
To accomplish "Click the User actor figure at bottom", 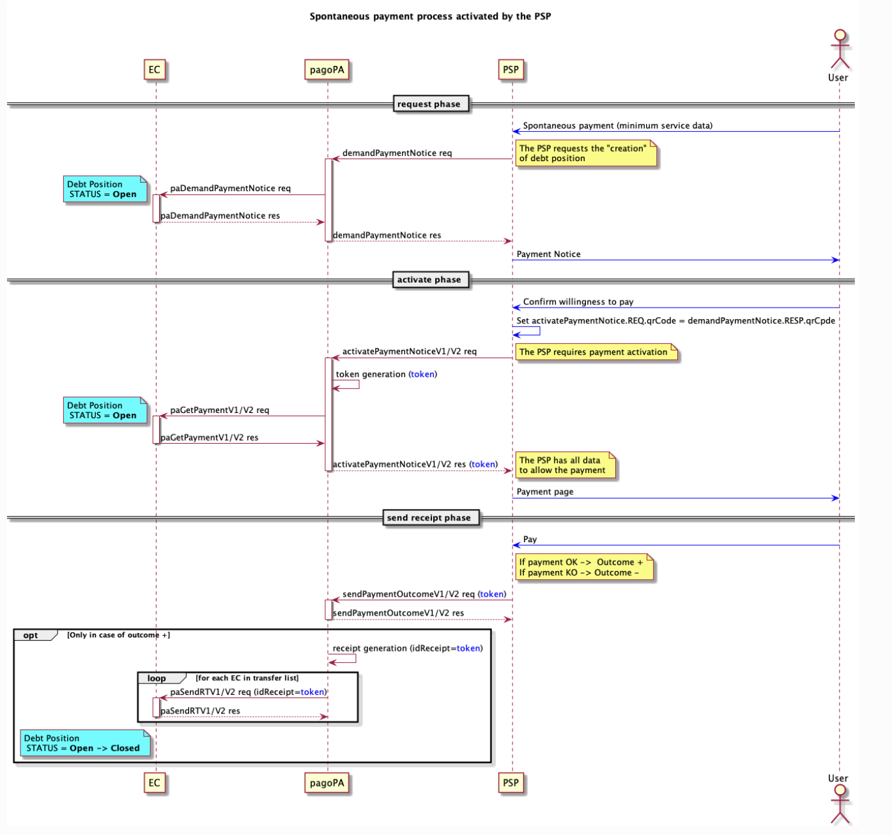I will [x=839, y=803].
